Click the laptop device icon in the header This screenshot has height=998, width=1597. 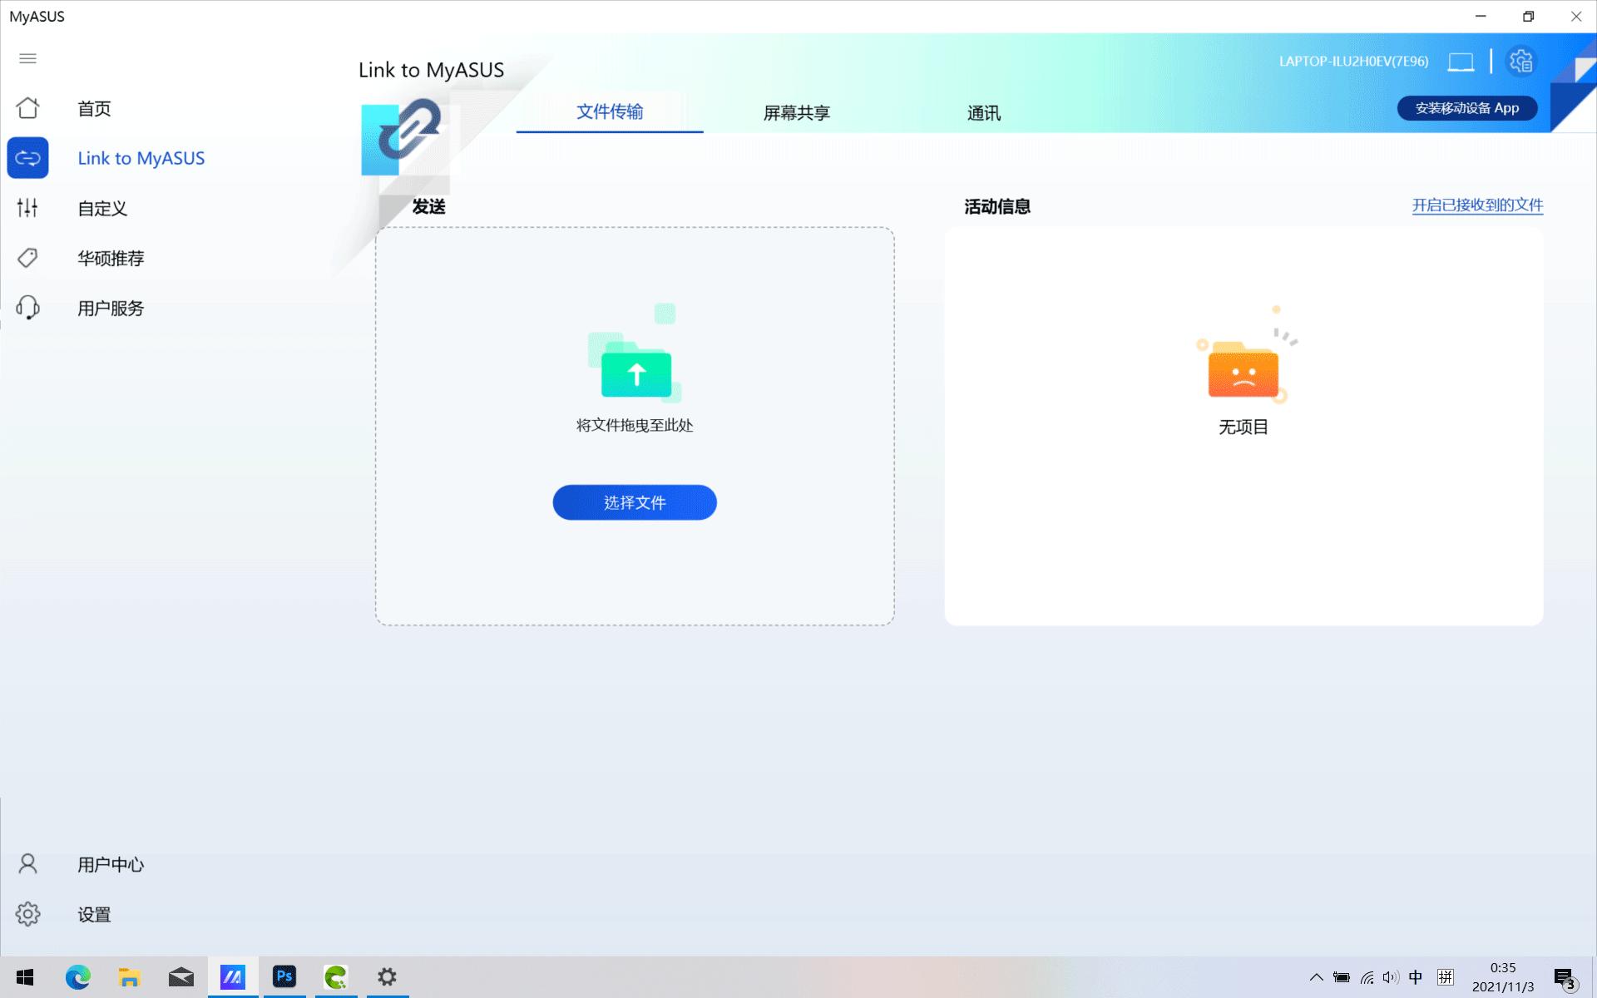click(1461, 61)
